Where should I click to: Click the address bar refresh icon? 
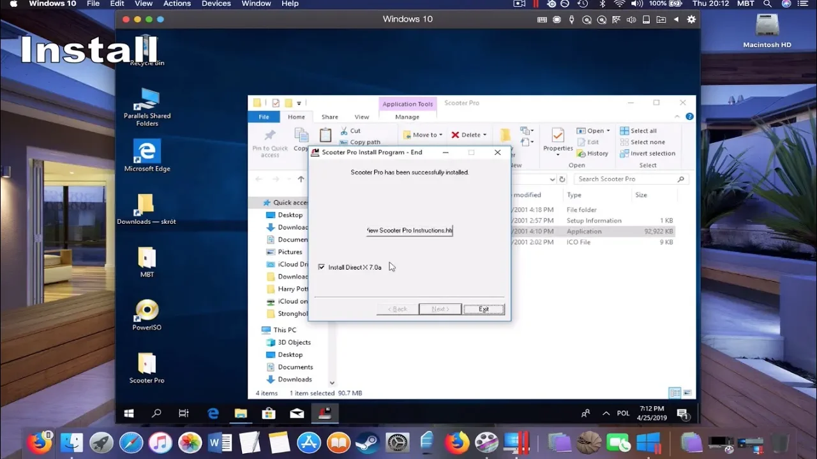pyautogui.click(x=562, y=179)
